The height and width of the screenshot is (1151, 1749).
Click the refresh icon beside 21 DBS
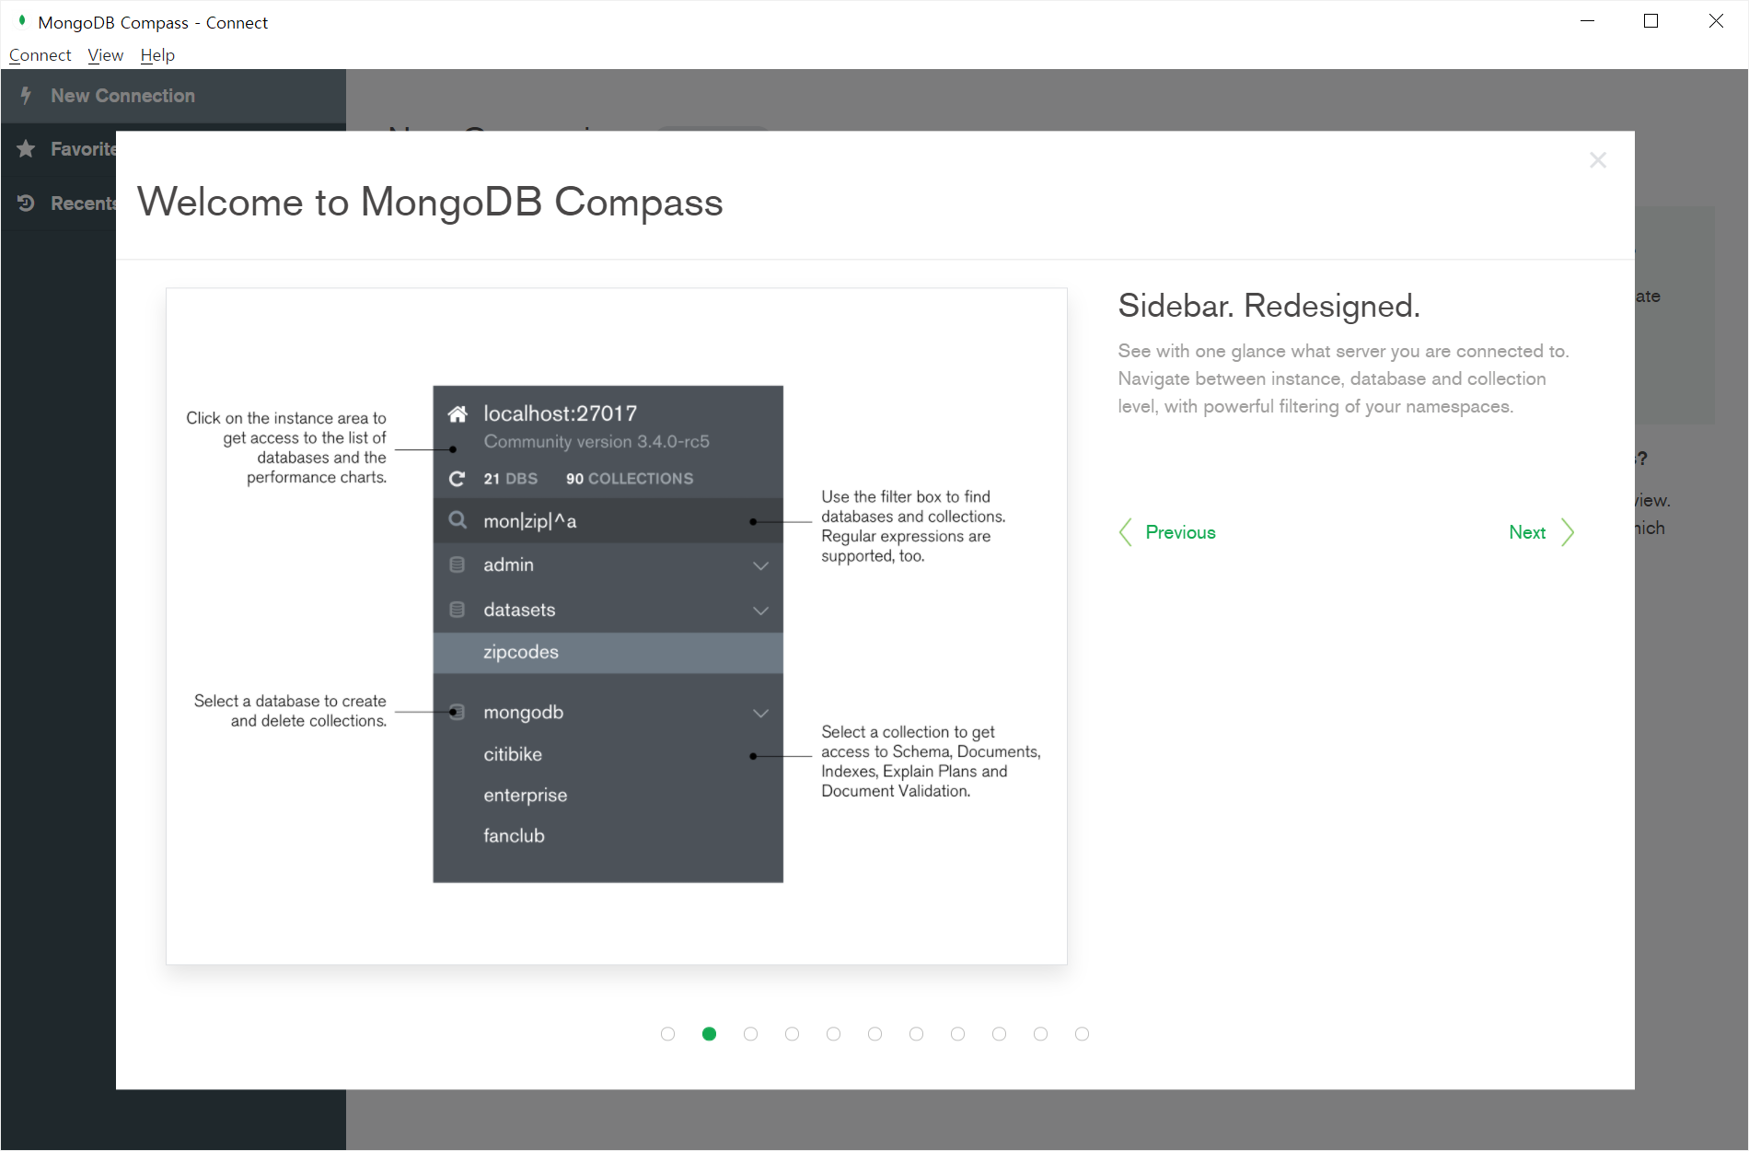pyautogui.click(x=457, y=479)
